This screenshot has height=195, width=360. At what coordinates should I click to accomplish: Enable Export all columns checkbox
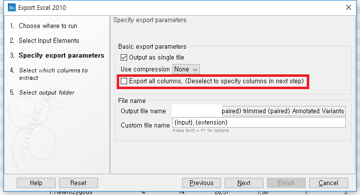point(124,81)
